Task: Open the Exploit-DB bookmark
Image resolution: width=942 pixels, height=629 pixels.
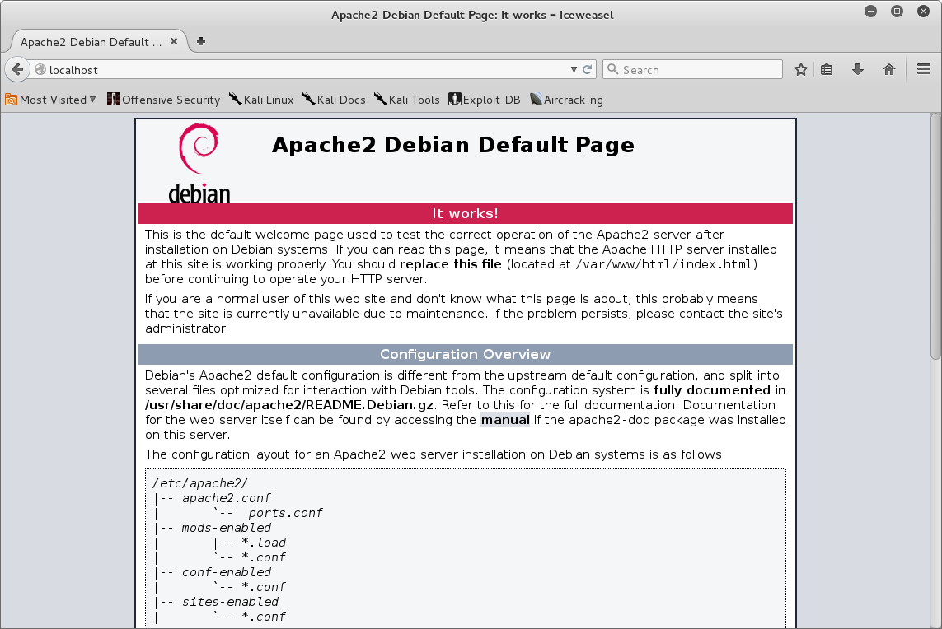Action: coord(485,100)
